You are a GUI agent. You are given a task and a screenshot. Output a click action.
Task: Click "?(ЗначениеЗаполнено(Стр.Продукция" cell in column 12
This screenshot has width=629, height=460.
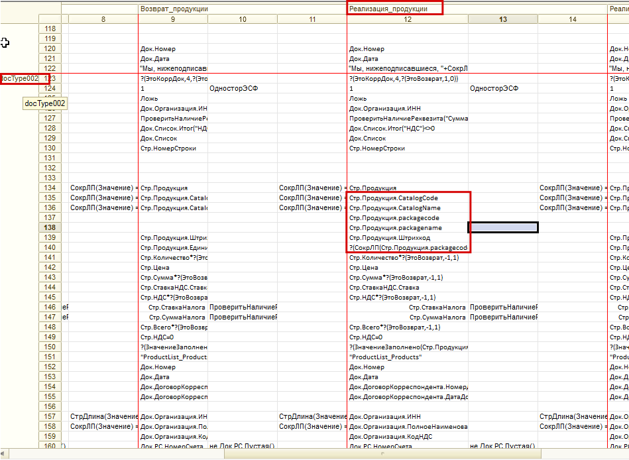(408, 347)
